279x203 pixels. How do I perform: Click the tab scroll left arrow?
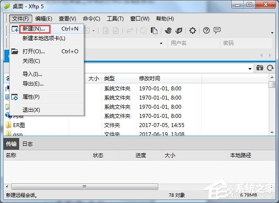tap(261, 55)
